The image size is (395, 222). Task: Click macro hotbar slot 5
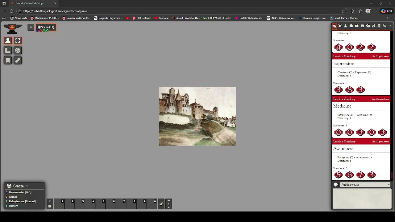(100, 204)
